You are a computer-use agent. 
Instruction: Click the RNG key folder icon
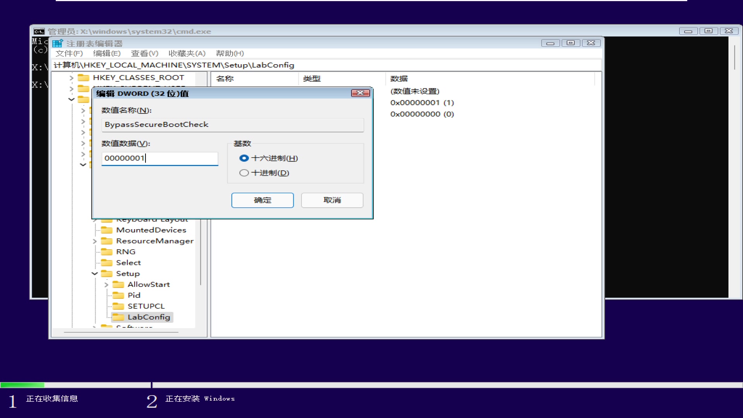click(x=107, y=252)
